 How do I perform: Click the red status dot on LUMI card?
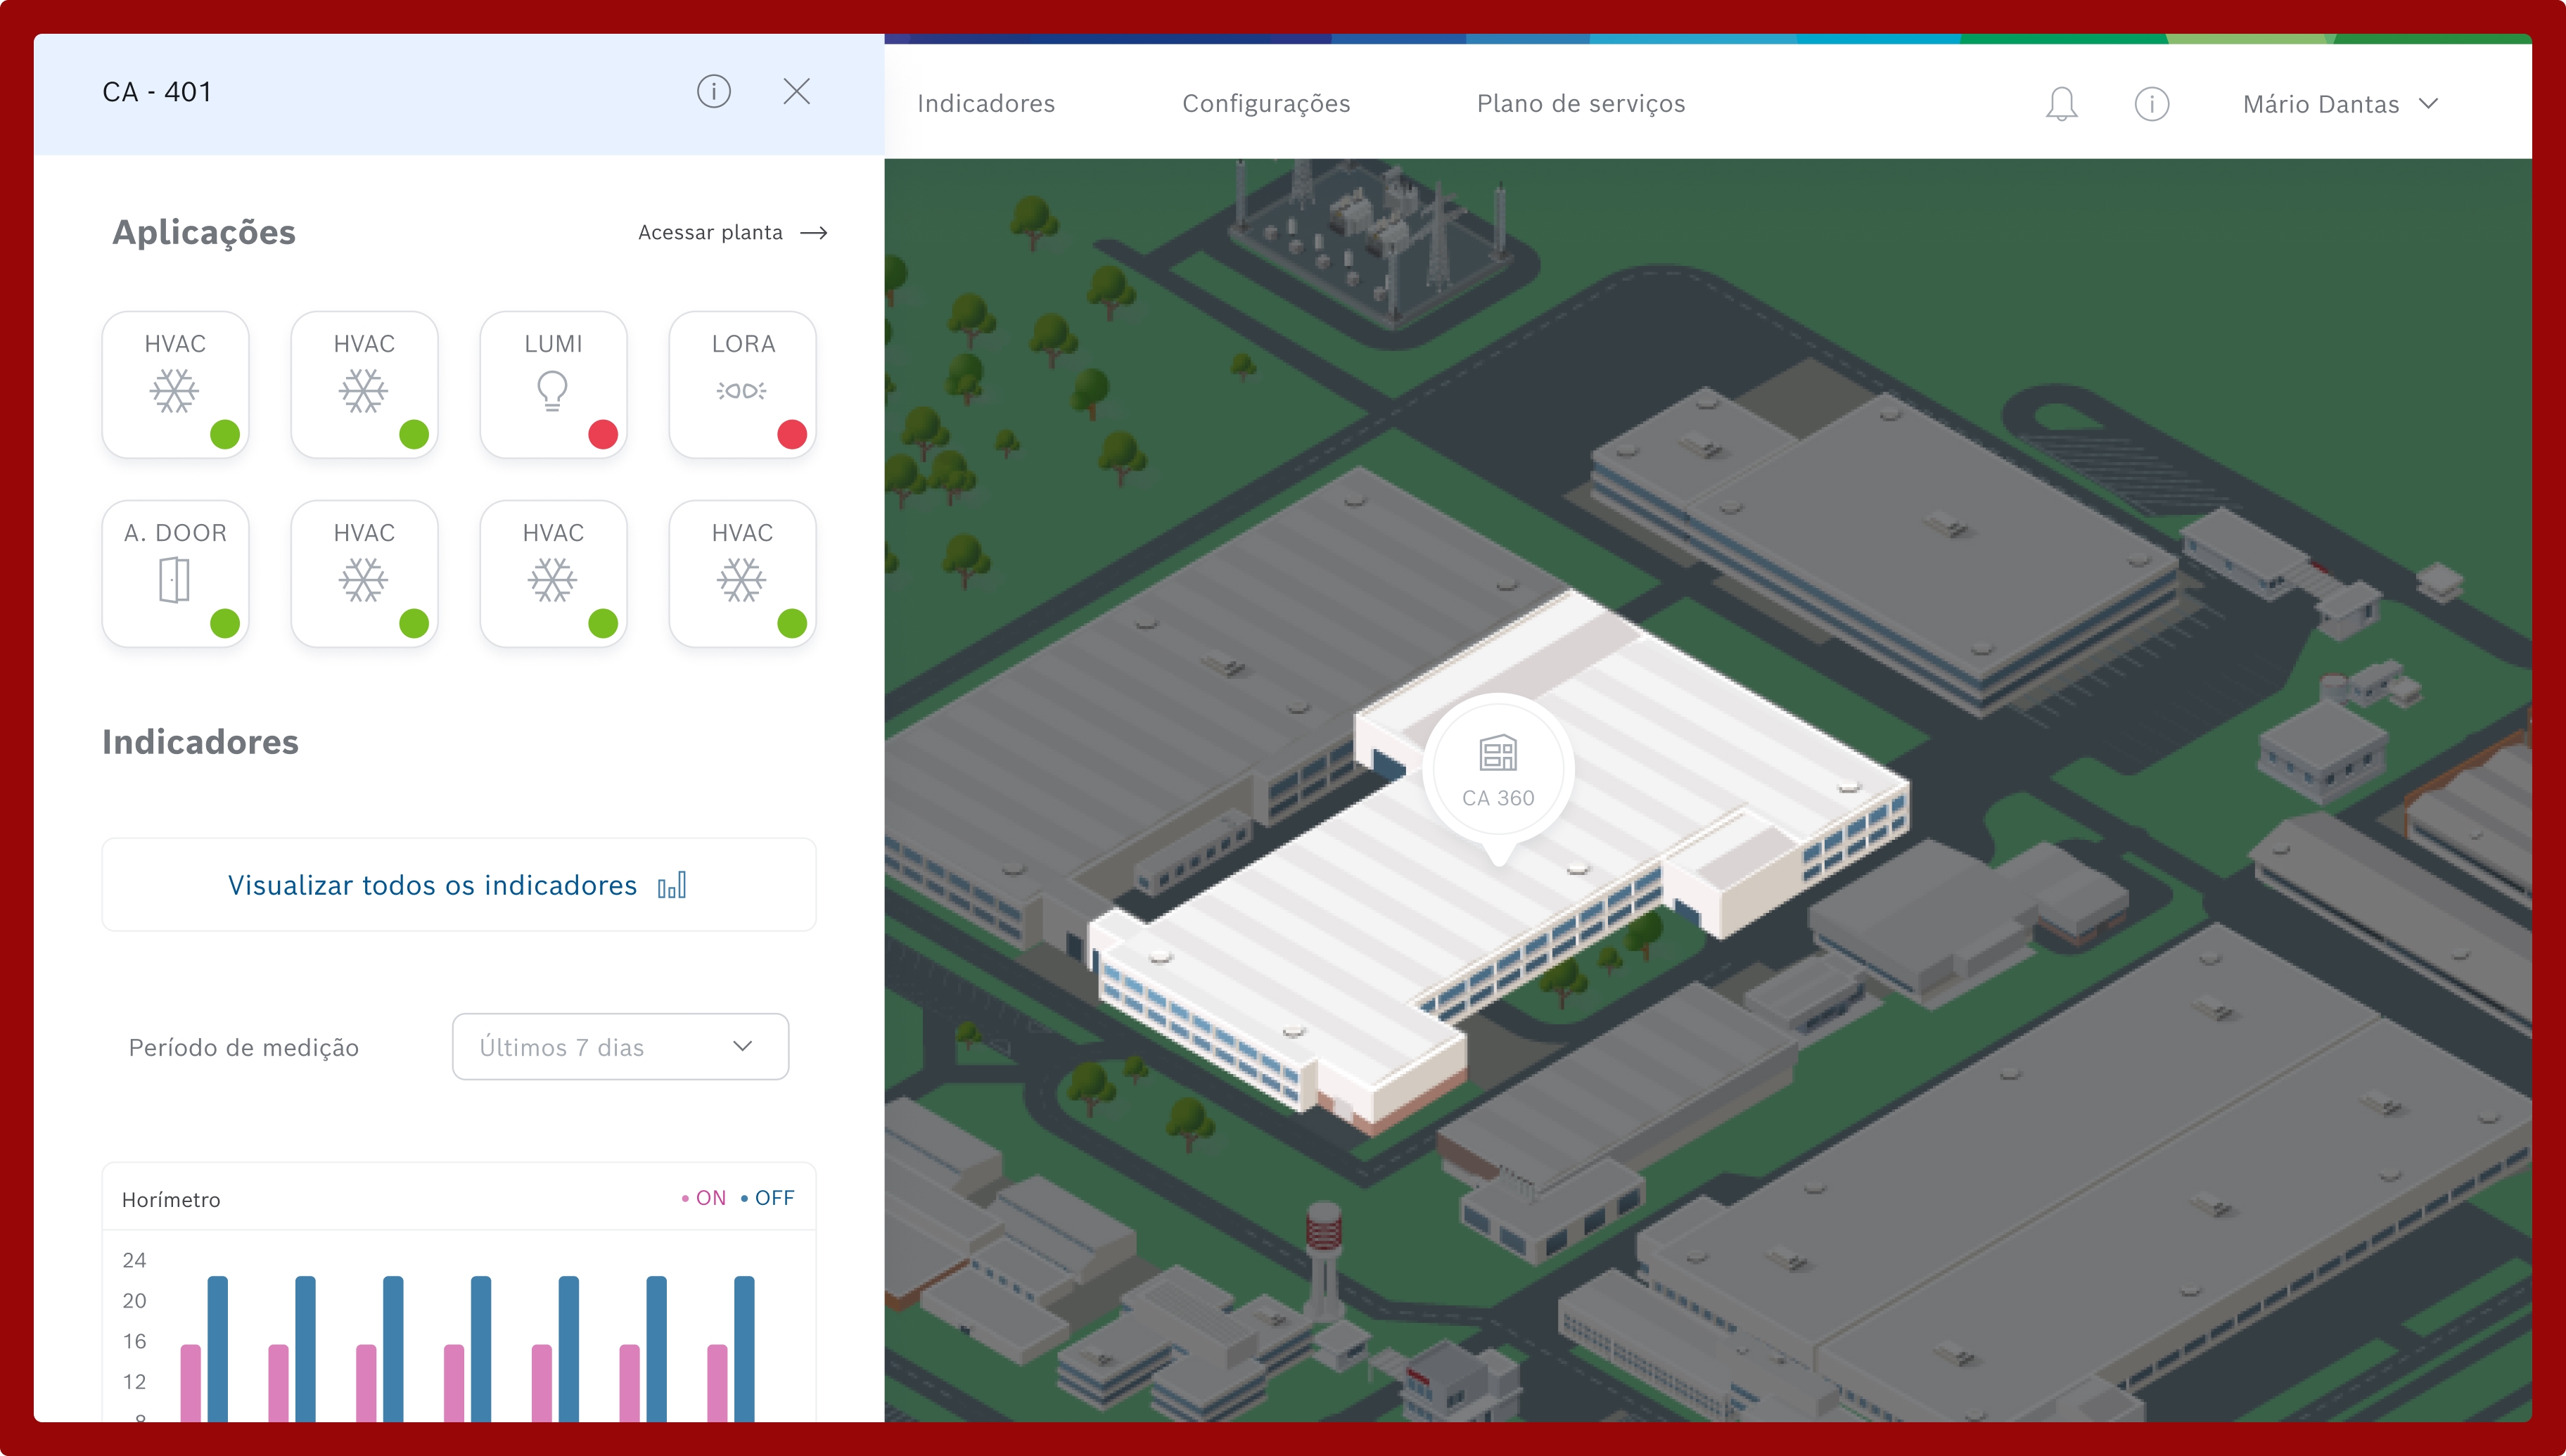tap(603, 435)
